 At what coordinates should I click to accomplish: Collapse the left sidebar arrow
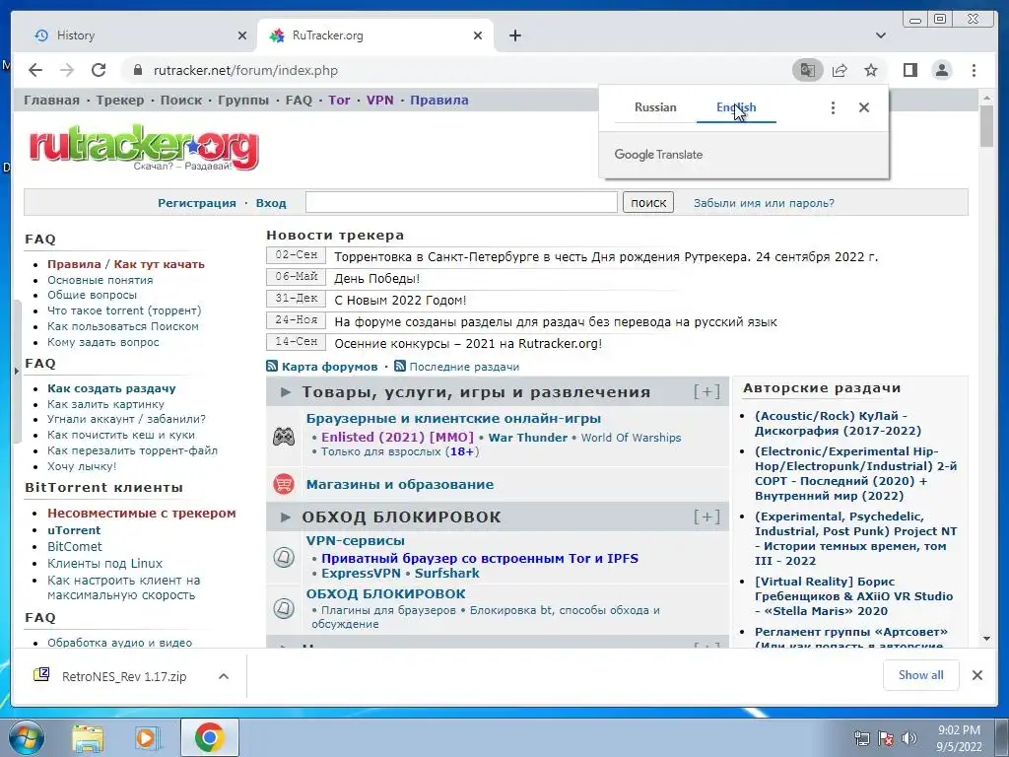click(x=16, y=372)
